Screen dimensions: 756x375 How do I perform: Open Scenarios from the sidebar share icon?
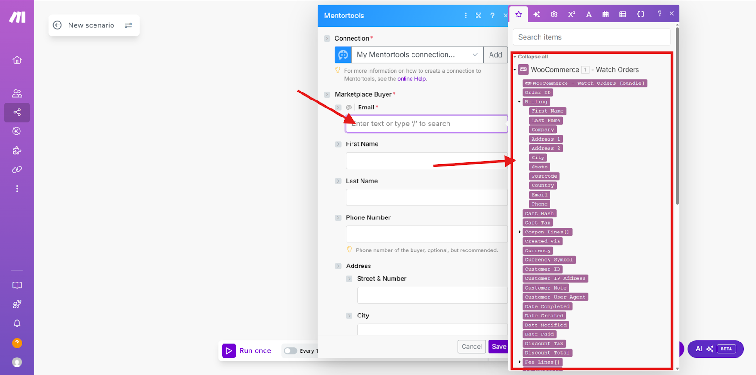(17, 112)
